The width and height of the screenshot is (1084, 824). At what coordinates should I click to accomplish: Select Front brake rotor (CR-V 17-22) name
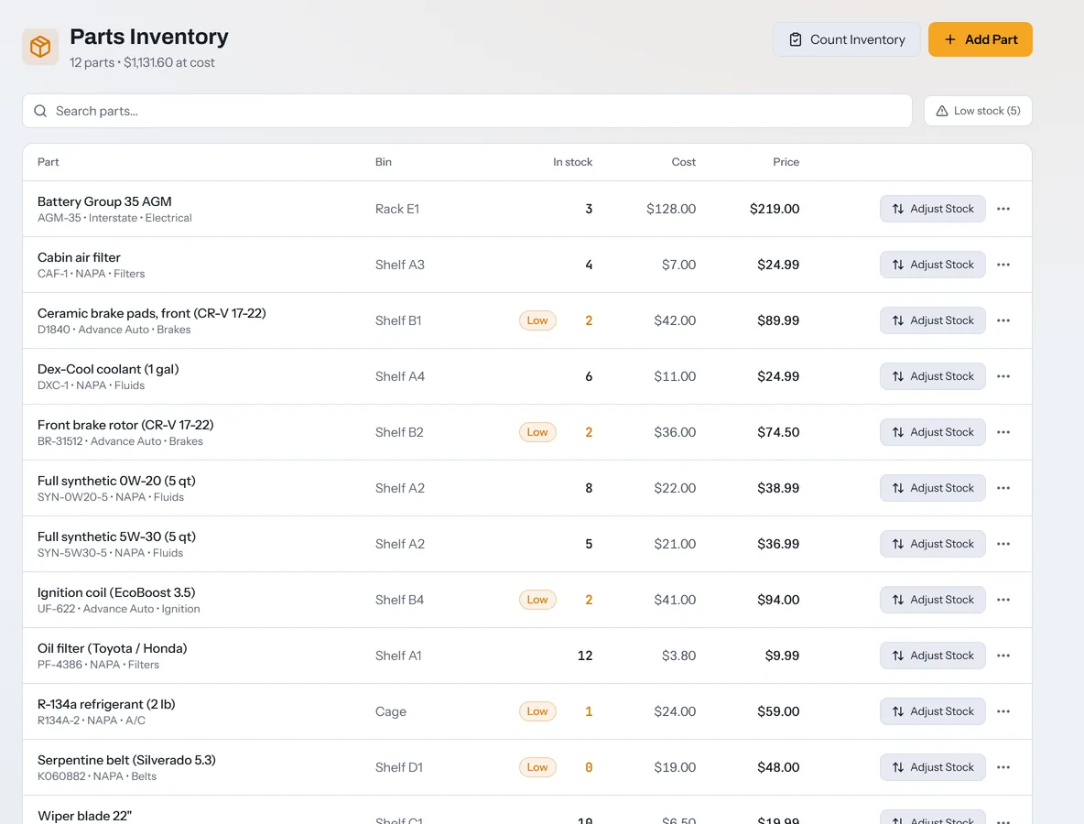tap(125, 425)
